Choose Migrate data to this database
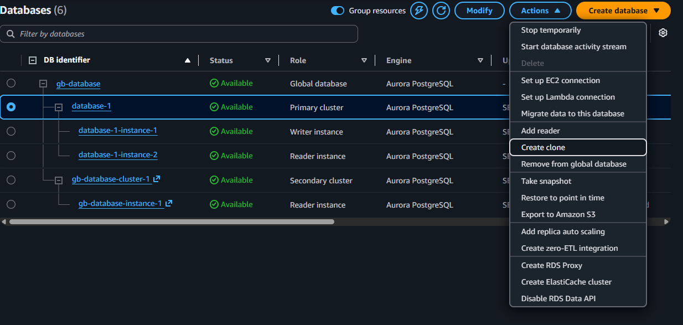This screenshot has height=325, width=683. point(578,114)
